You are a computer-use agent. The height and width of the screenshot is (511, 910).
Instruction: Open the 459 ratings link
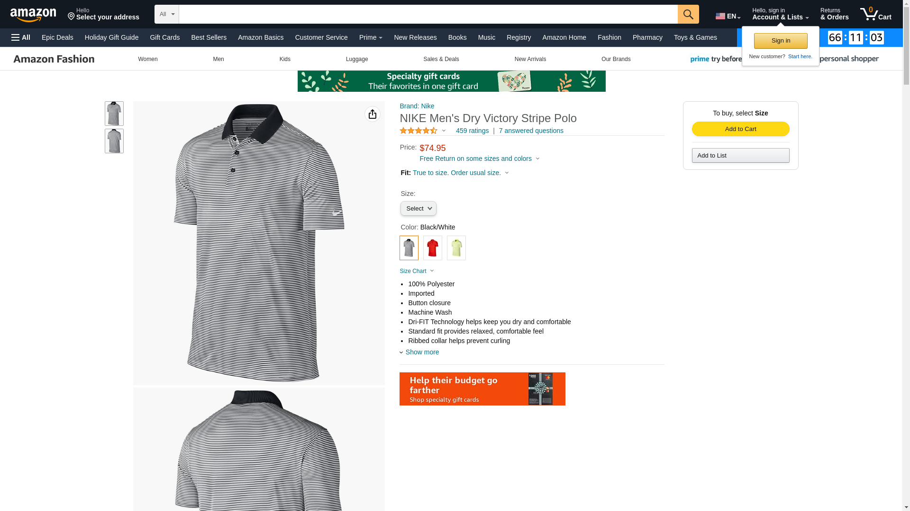472,131
